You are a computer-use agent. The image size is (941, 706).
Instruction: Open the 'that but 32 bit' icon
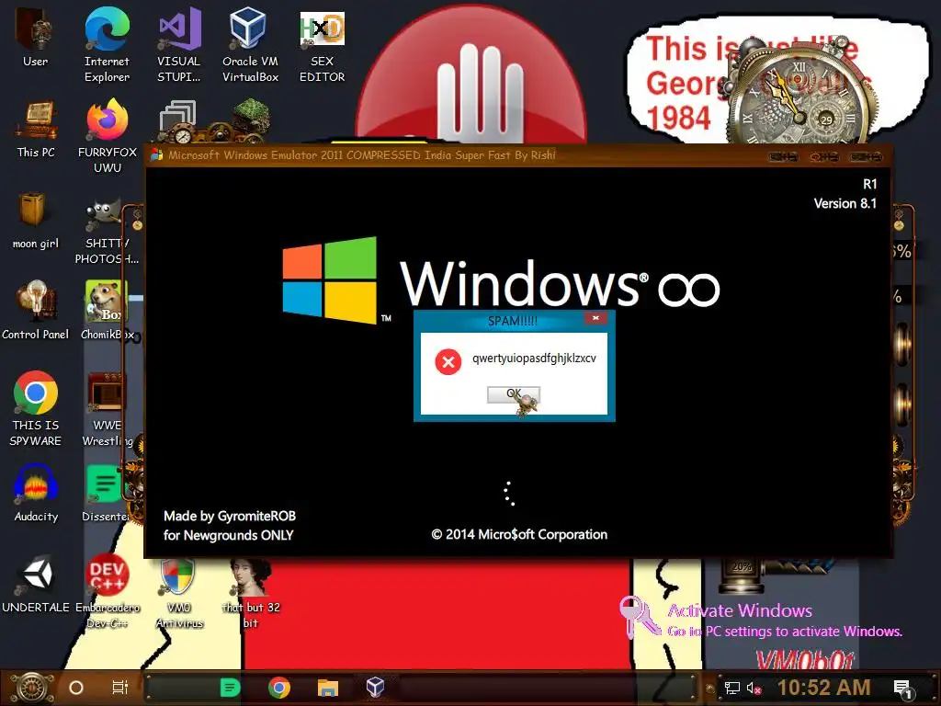pos(251,593)
